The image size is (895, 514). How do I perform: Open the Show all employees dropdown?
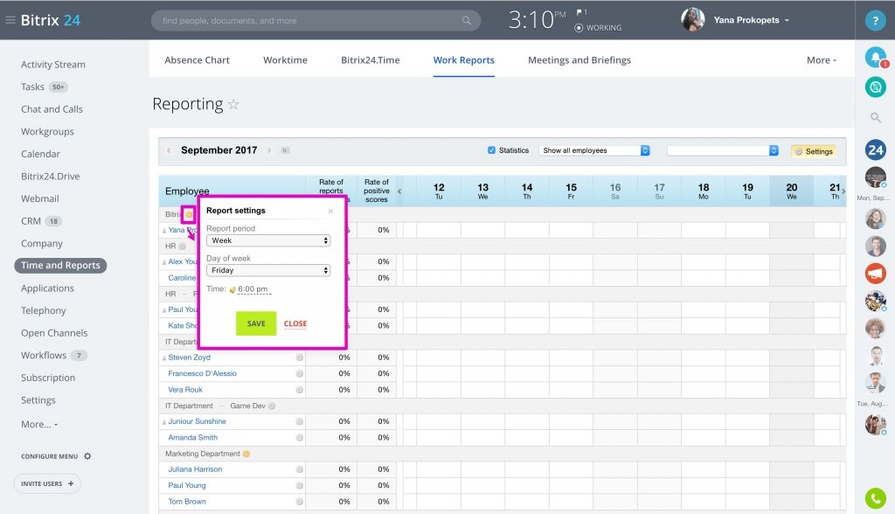pyautogui.click(x=594, y=150)
